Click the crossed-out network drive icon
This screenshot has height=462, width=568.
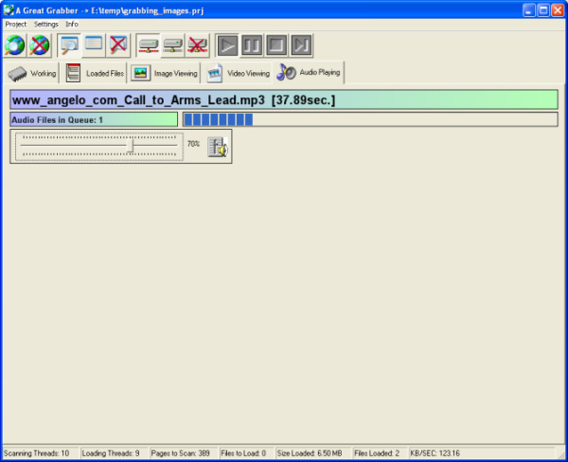coord(197,44)
